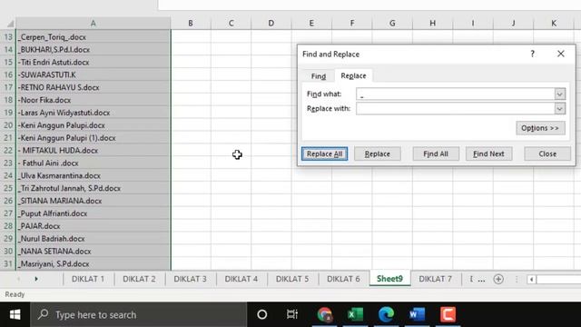Add a new sheet with plus icon
This screenshot has width=581, height=327.
[498, 279]
